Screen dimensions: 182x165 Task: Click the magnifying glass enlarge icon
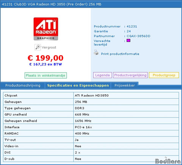38,47
